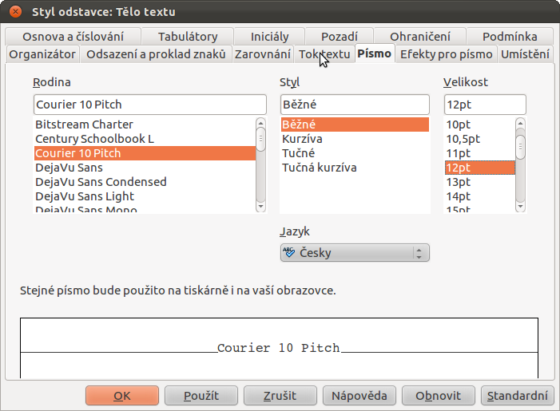Switch to the Efekty pro písmo tab
This screenshot has width=560, height=411.
point(446,54)
